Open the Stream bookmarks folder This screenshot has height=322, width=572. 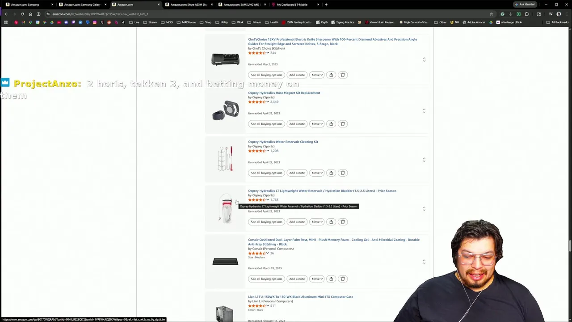click(150, 22)
